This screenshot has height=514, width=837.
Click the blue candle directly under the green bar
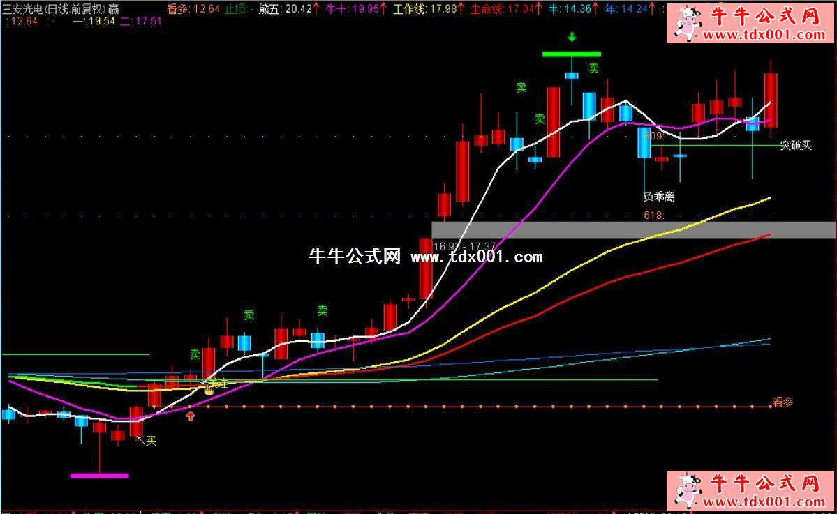tap(572, 76)
